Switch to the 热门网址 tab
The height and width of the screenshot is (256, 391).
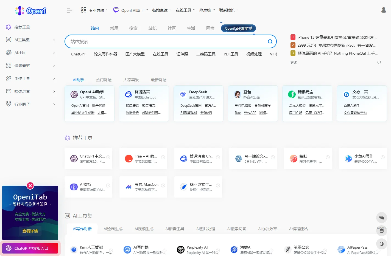point(104,80)
